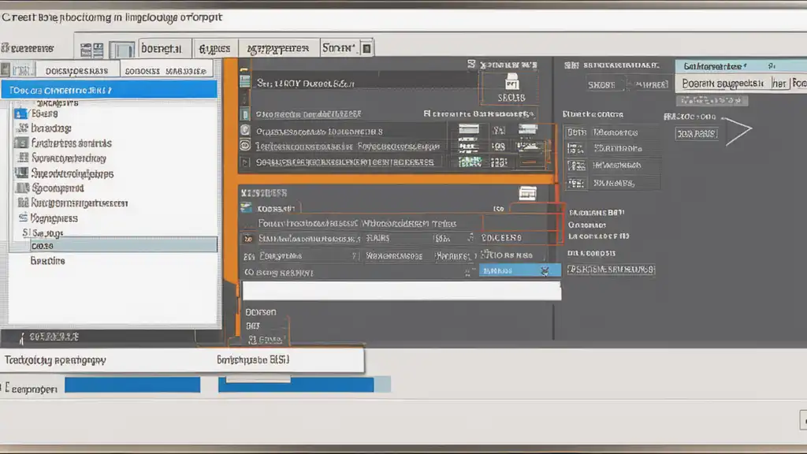Screen dimensions: 807x454
Task: Toggle the second checkbox in the right panel list
Action: (x=577, y=150)
